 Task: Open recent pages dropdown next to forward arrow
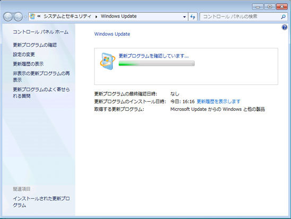click(25, 17)
